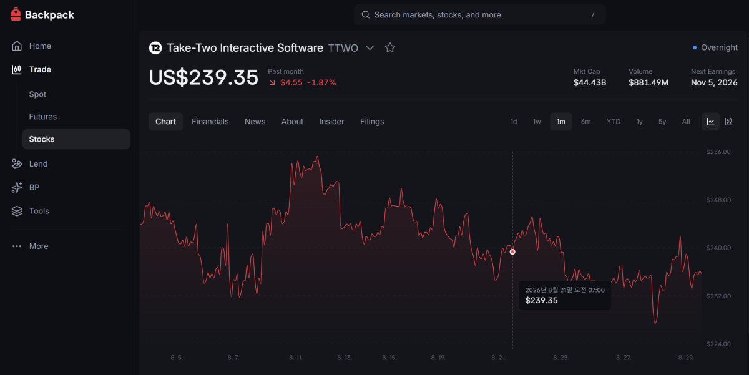Screen dimensions: 749x375
Task: Click the Next Earnings Nov 5, 2026 date
Action: click(714, 82)
